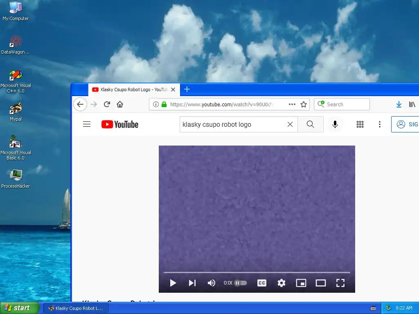The width and height of the screenshot is (419, 314).
Task: Clear the YouTube search text
Action: [290, 124]
